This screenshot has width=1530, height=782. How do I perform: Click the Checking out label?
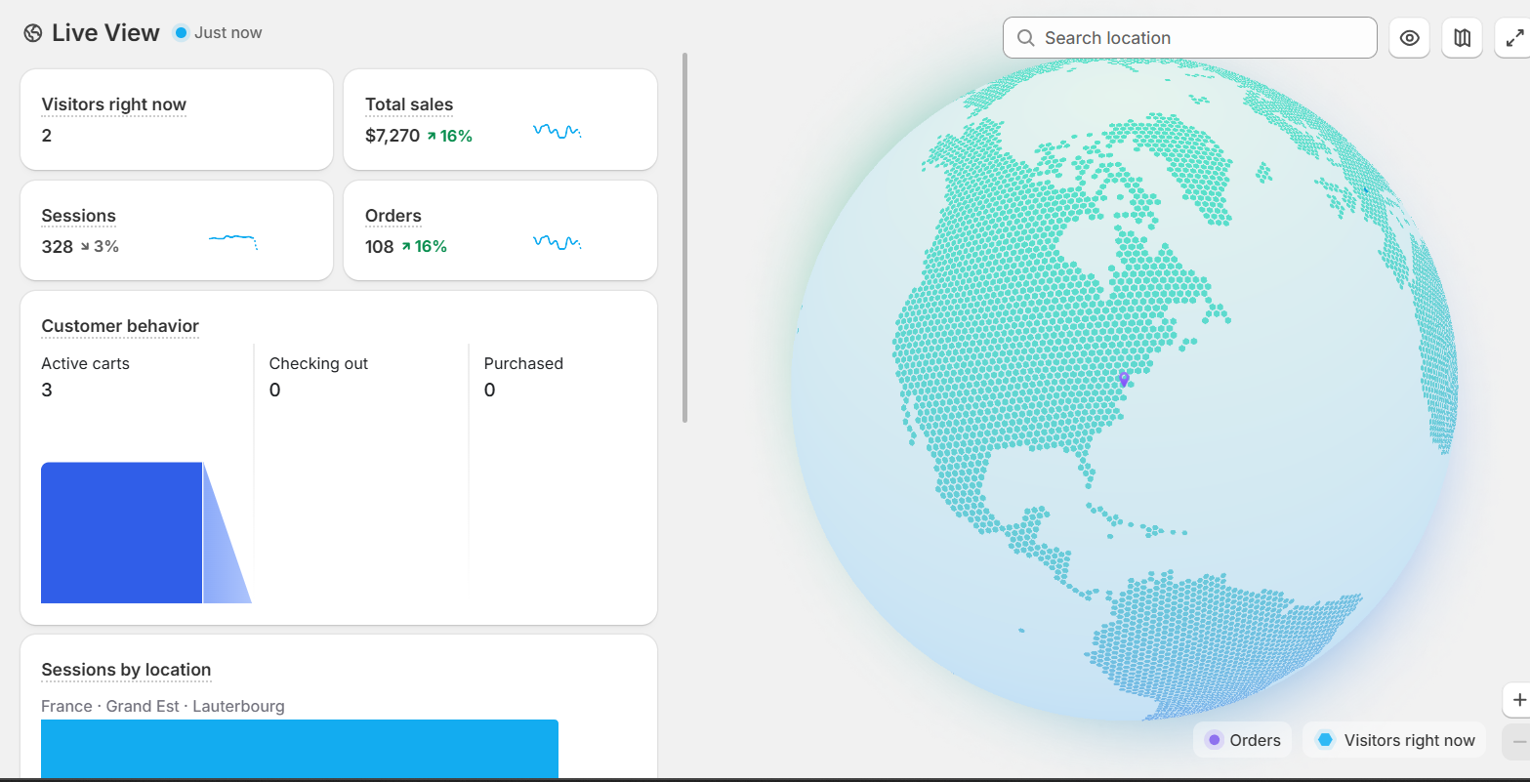(318, 363)
